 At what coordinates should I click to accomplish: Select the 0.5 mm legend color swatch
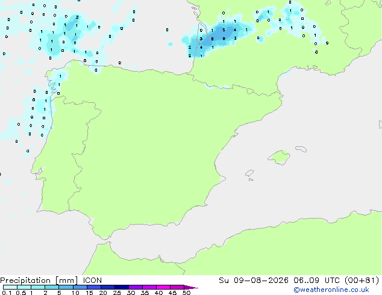pos(24,287)
